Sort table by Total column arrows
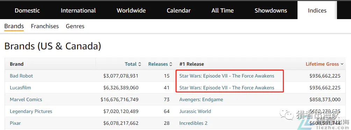The width and height of the screenshot is (351, 130). 139,64
